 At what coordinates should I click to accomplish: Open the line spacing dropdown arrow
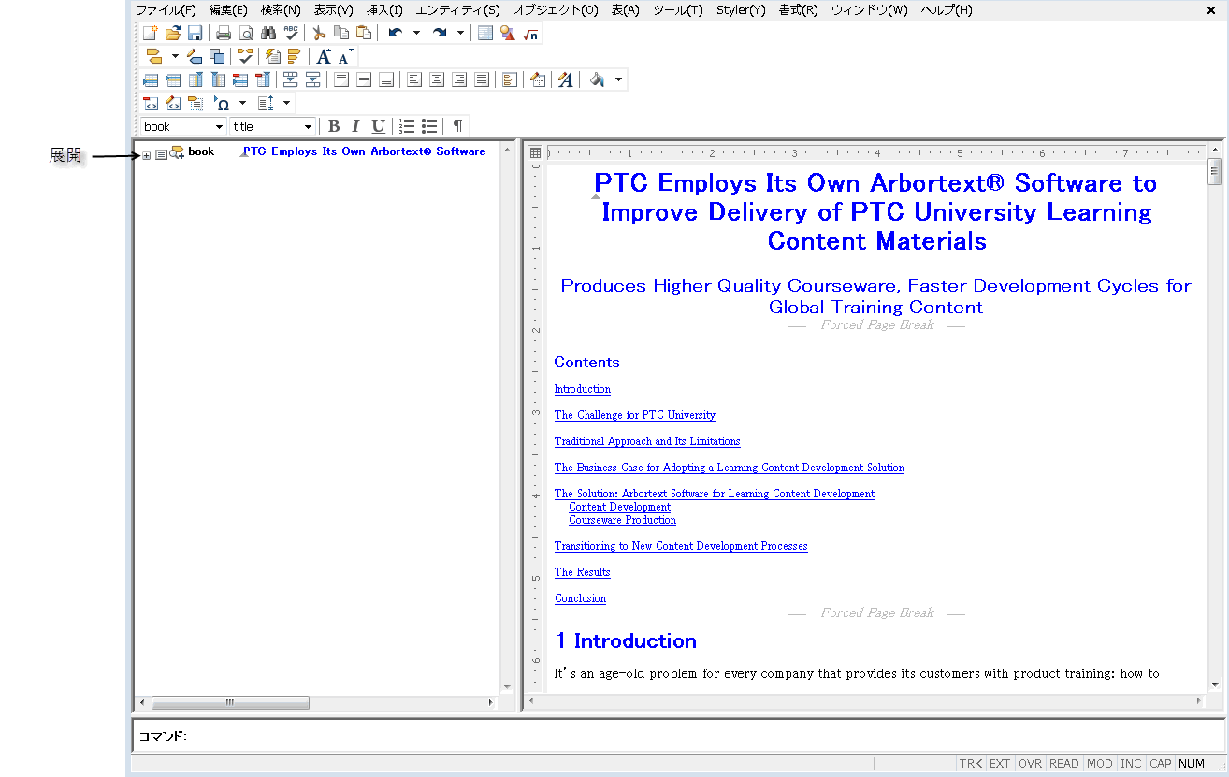286,103
